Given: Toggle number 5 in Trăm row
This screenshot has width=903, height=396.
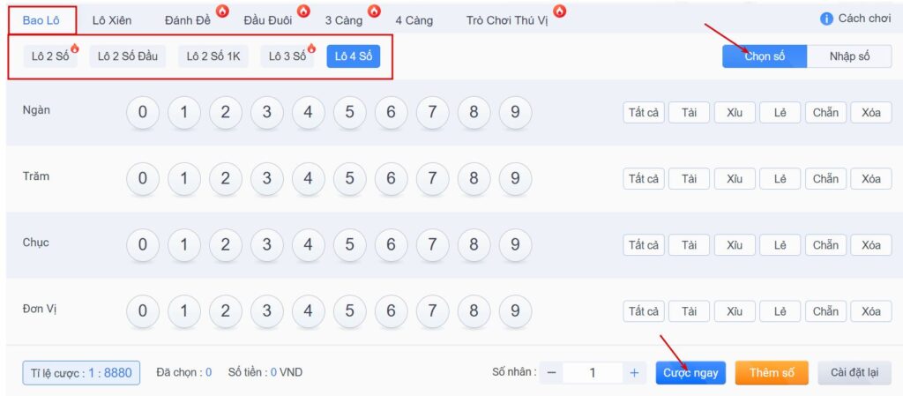Looking at the screenshot, I should [x=349, y=178].
